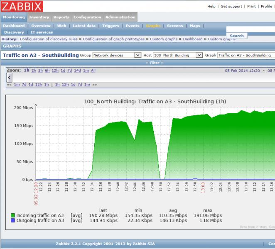Go to the Administration tab
The image size is (275, 249).
(120, 17)
